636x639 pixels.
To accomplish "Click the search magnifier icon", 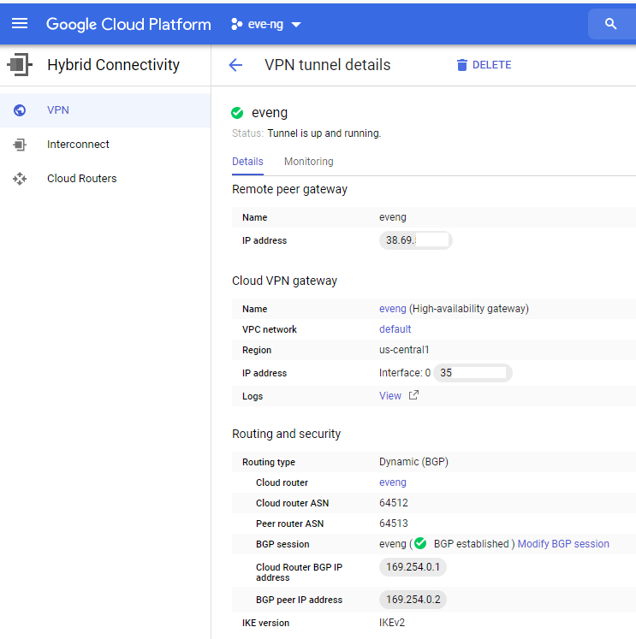I will (x=610, y=24).
